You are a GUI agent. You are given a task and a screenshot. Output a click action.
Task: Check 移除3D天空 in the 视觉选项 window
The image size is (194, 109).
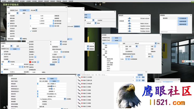(x=10, y=86)
